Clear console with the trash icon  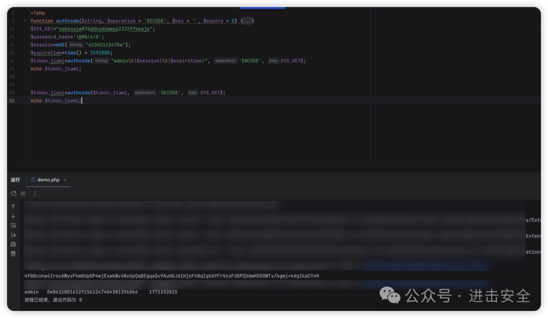click(13, 254)
